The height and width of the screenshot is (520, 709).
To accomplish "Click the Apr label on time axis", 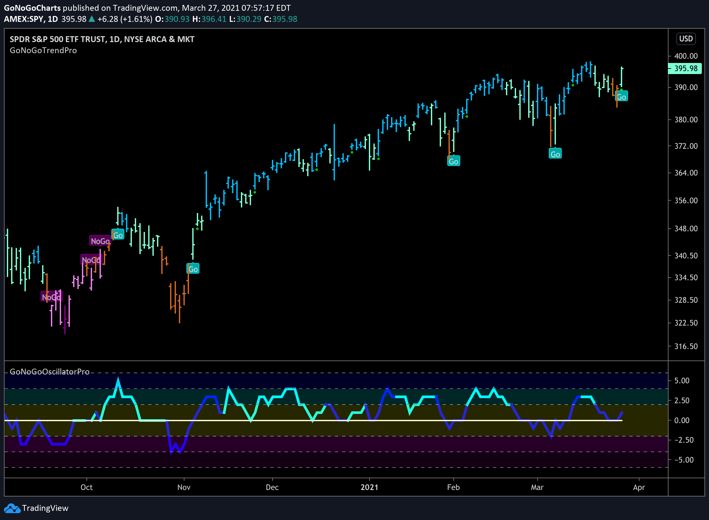I will coord(639,487).
